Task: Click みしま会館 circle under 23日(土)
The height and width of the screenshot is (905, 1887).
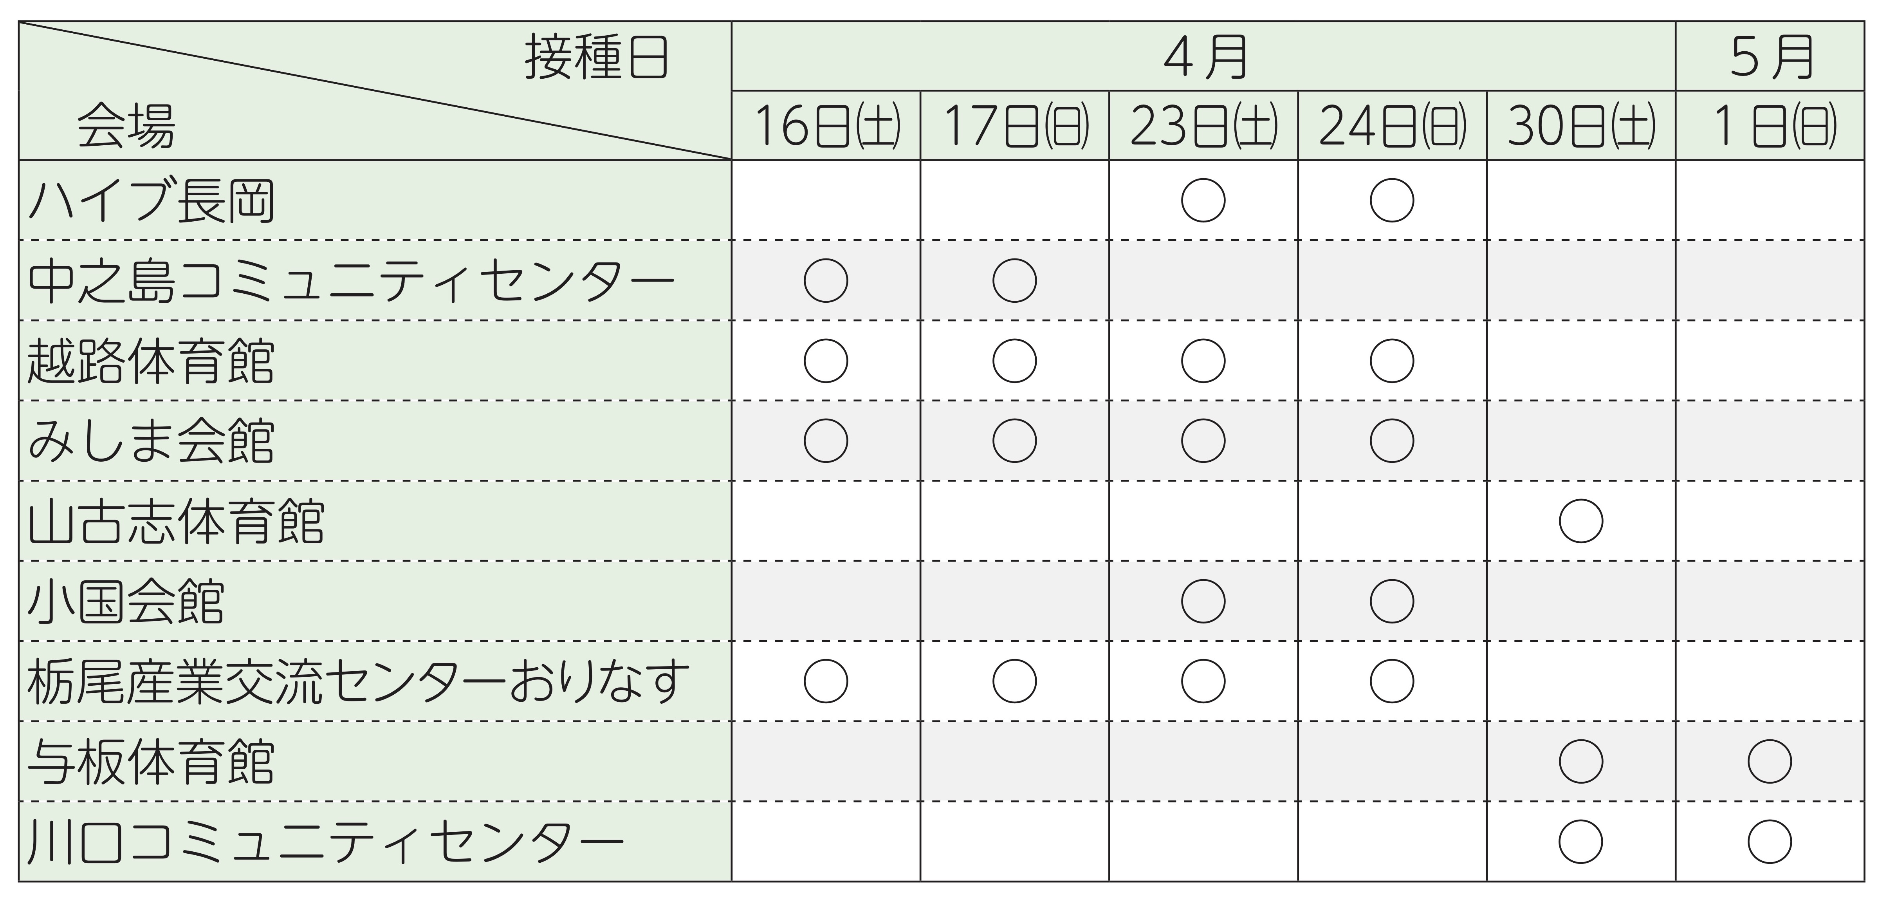Action: coord(1203,441)
